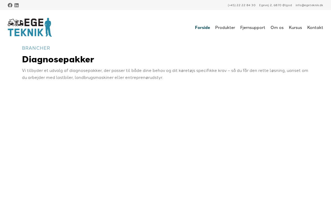Select the BRANCHER label text
Screen dimensions: 331x207
[36, 48]
